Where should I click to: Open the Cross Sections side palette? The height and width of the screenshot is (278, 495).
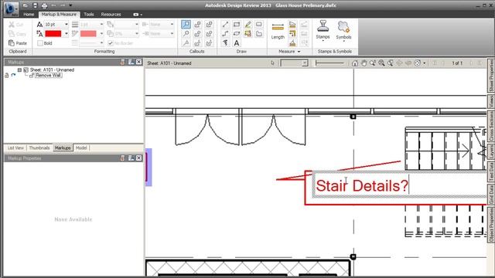pyautogui.click(x=491, y=127)
